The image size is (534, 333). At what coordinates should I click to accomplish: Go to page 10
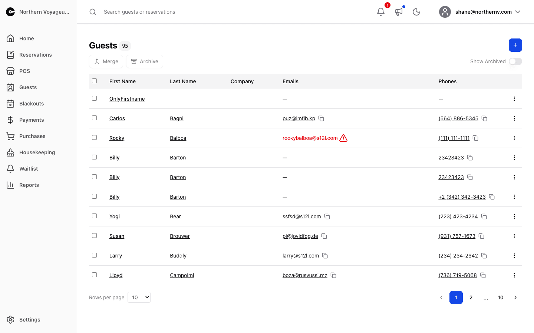point(501,297)
